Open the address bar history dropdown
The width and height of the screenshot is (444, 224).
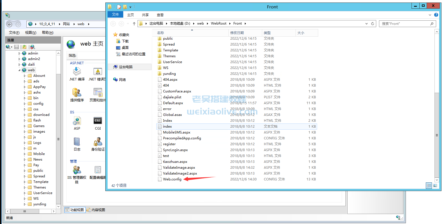pyautogui.click(x=366, y=24)
